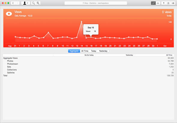The height and width of the screenshot is (123, 177).
Task: Click the x-axis date label 30
Action: tap(153, 46)
